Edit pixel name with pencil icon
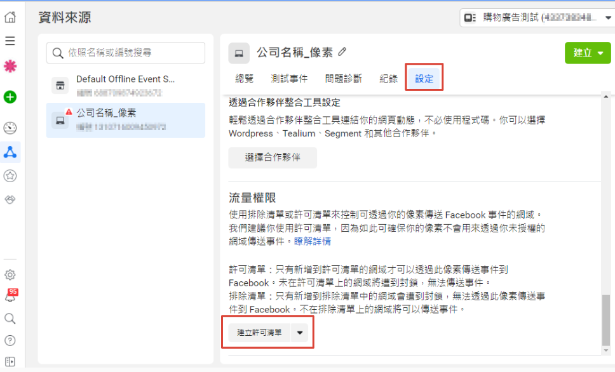 click(342, 52)
